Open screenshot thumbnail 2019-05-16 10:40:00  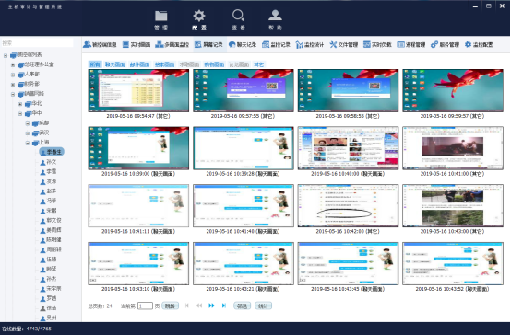pyautogui.click(x=348, y=148)
